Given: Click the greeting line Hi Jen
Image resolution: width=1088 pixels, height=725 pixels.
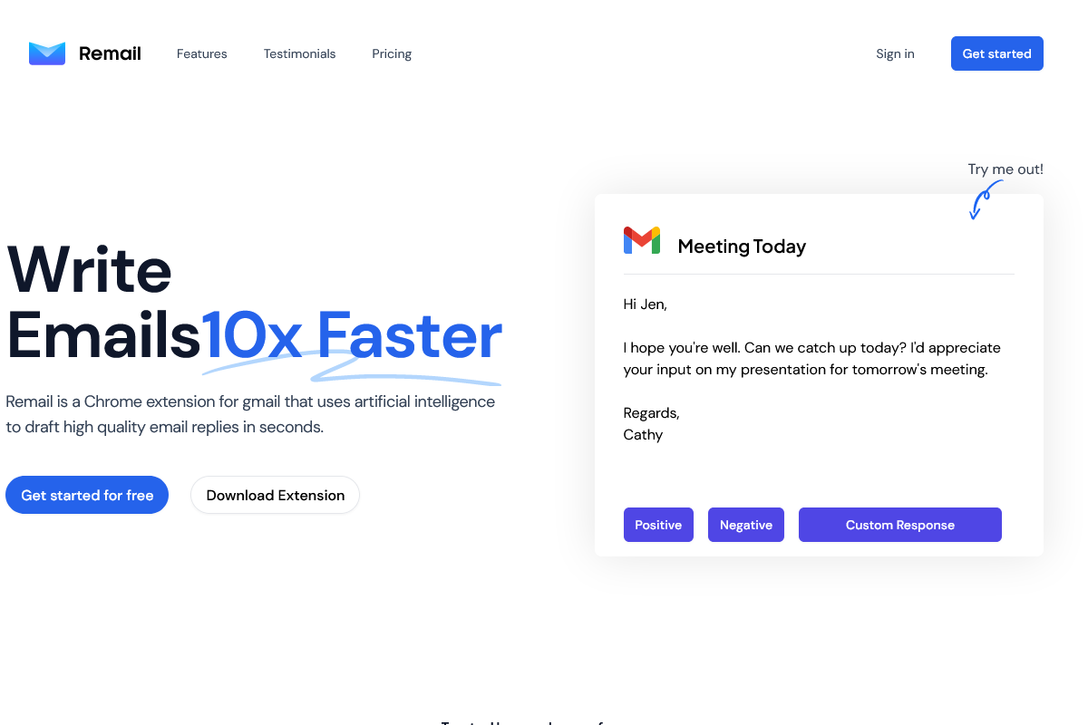Looking at the screenshot, I should (x=645, y=304).
